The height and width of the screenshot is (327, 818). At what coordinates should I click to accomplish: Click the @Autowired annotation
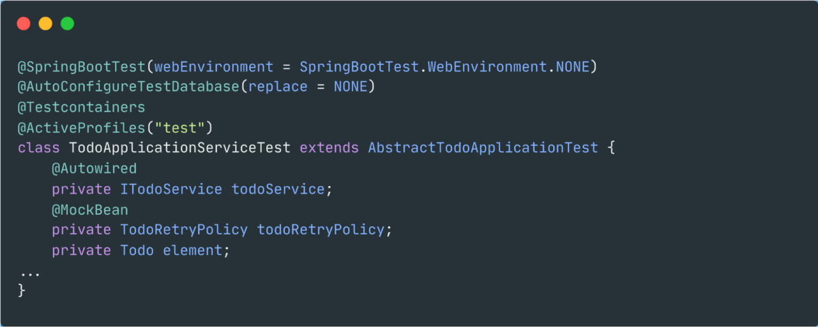pos(94,169)
